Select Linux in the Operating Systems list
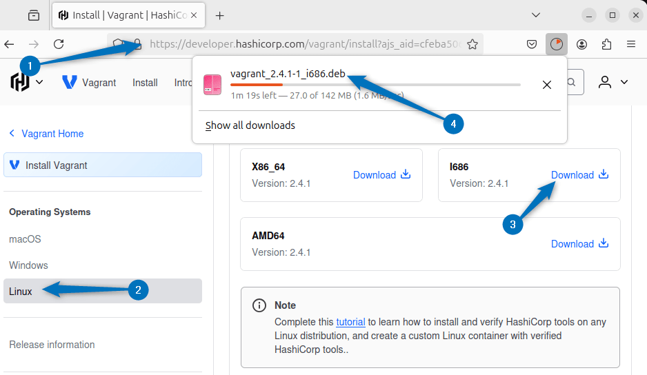 (21, 291)
